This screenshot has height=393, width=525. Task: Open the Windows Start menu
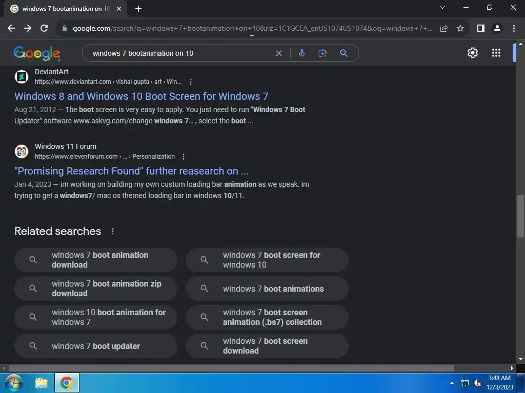(14, 383)
